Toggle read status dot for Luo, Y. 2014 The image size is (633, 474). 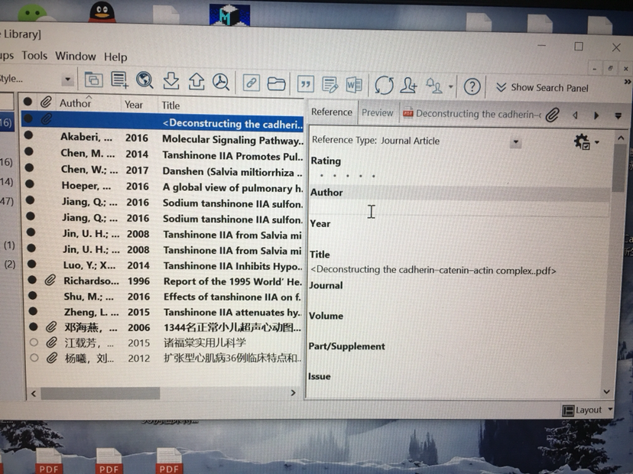coord(32,264)
